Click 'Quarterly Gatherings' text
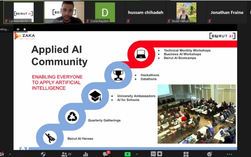Viewport: 251px width, 157px height. [104, 120]
